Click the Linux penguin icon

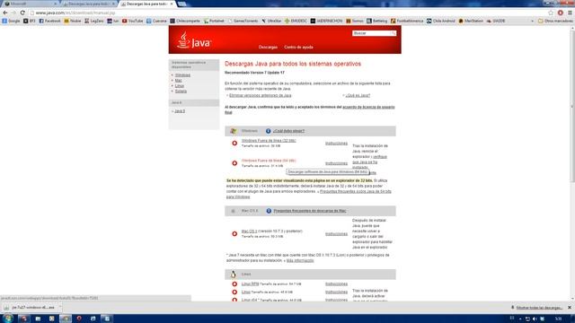[234, 275]
